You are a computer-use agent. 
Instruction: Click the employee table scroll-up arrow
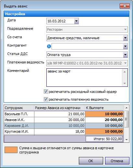[127, 108]
